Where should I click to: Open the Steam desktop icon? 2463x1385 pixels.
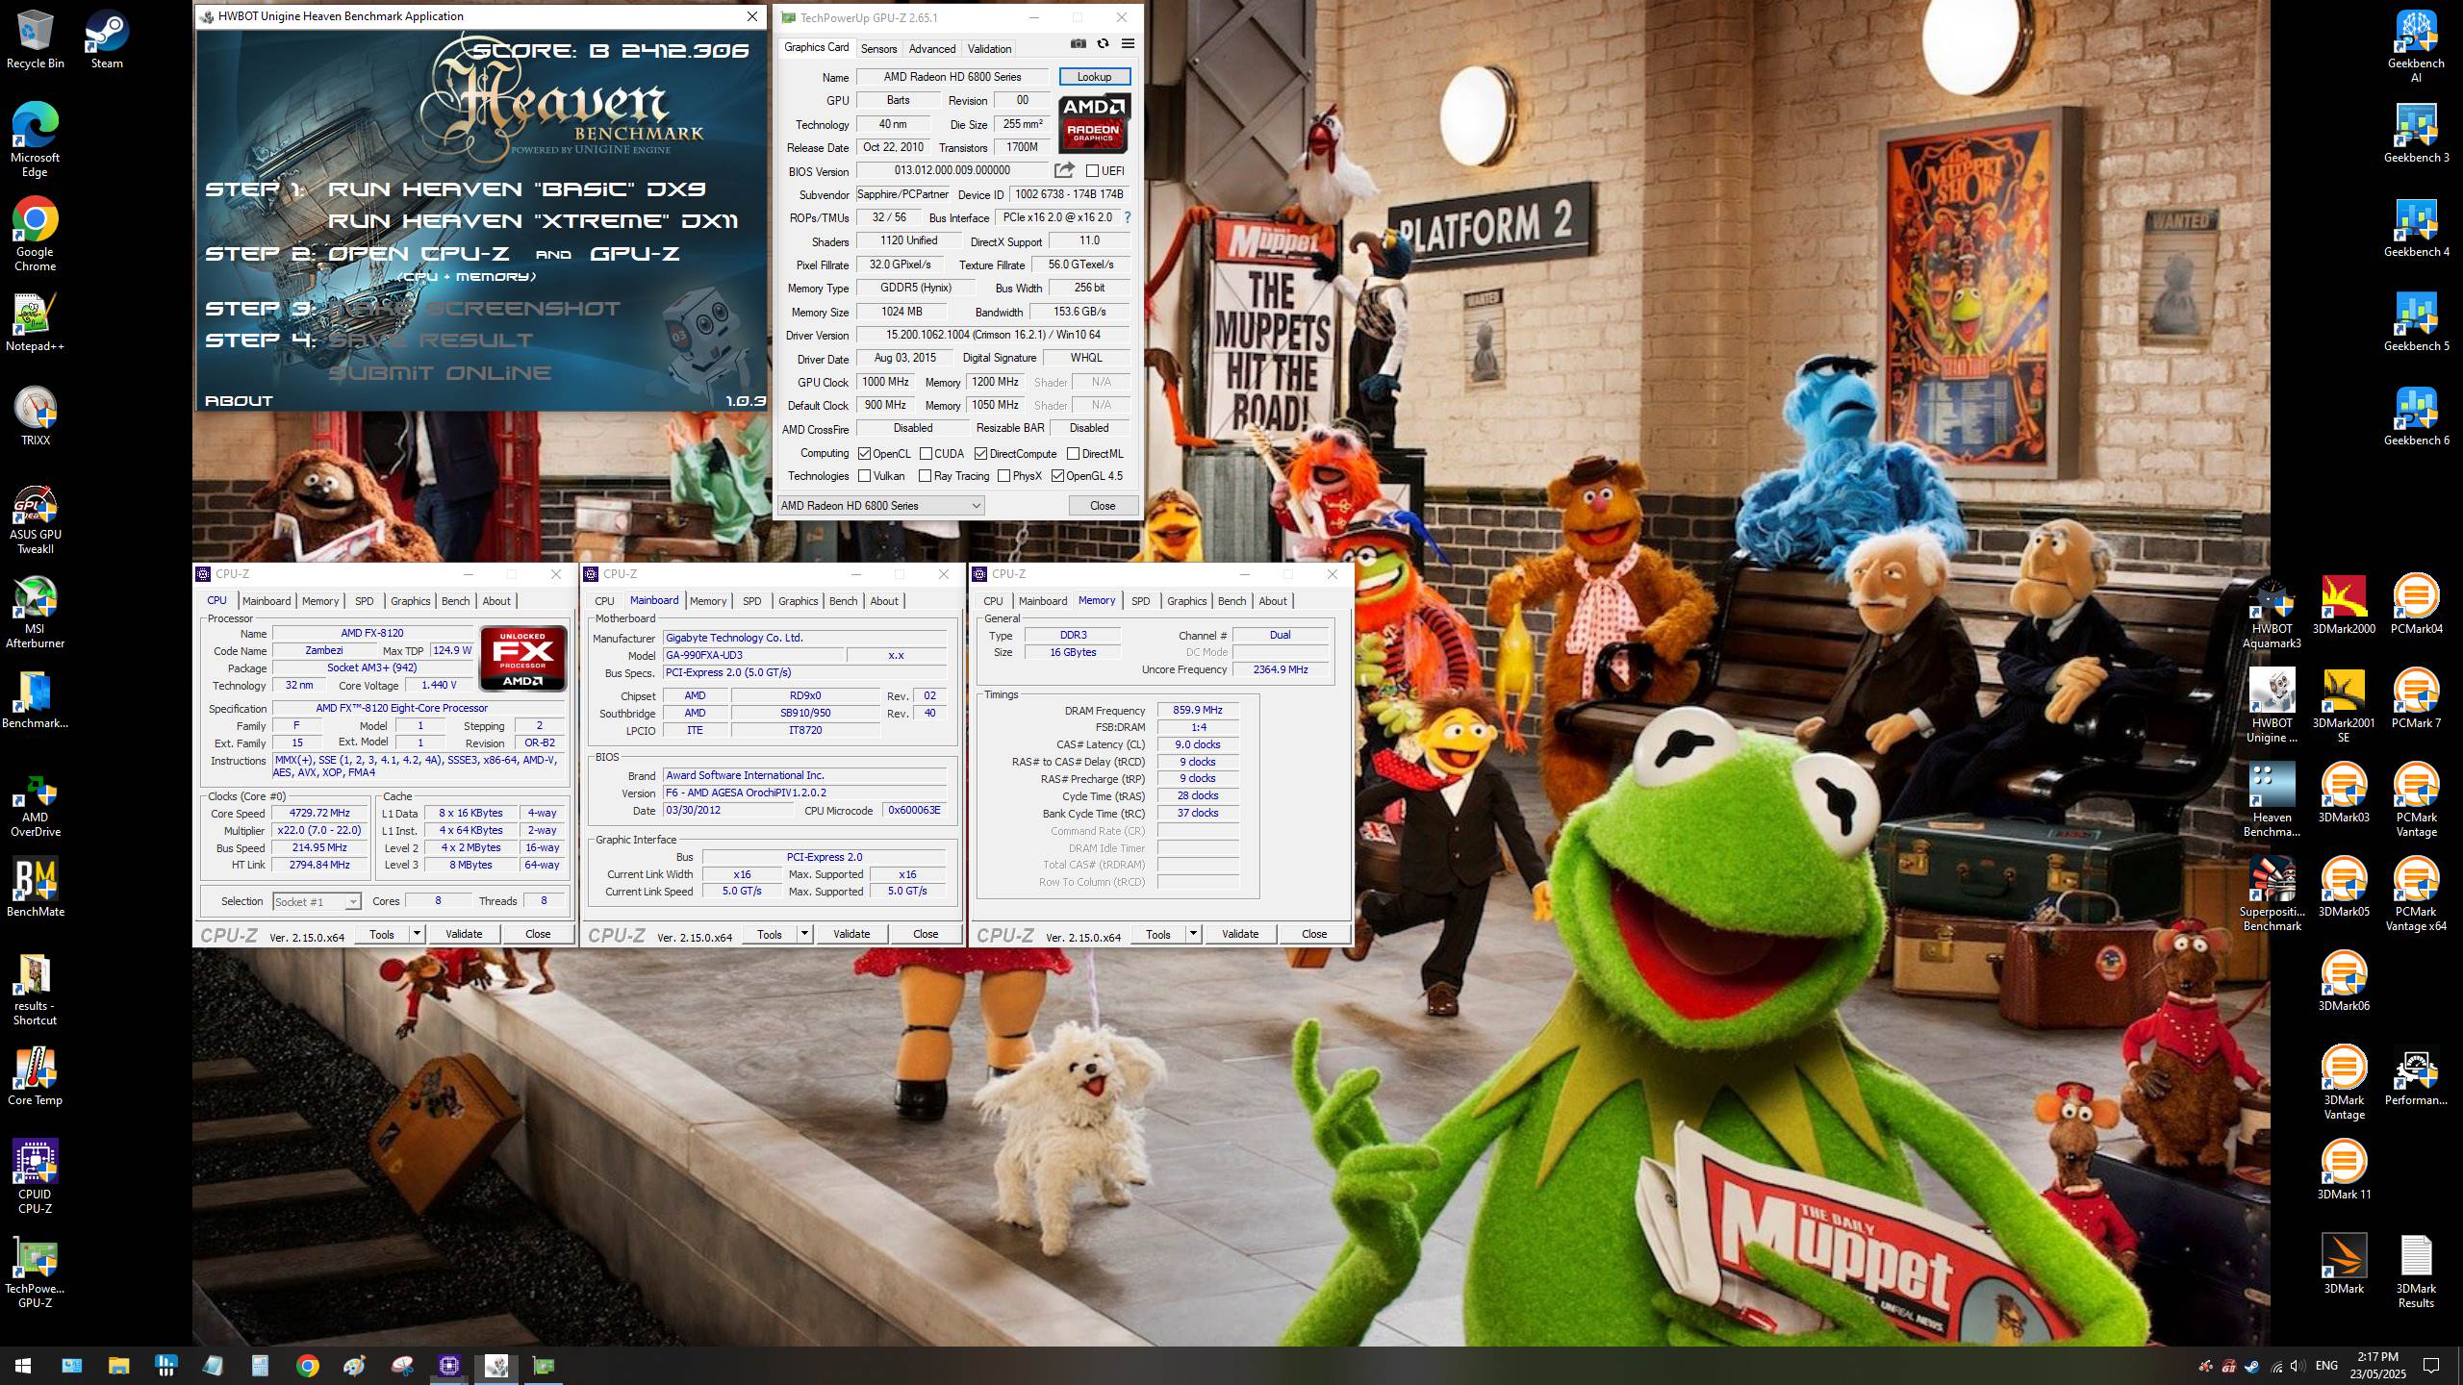[x=107, y=40]
